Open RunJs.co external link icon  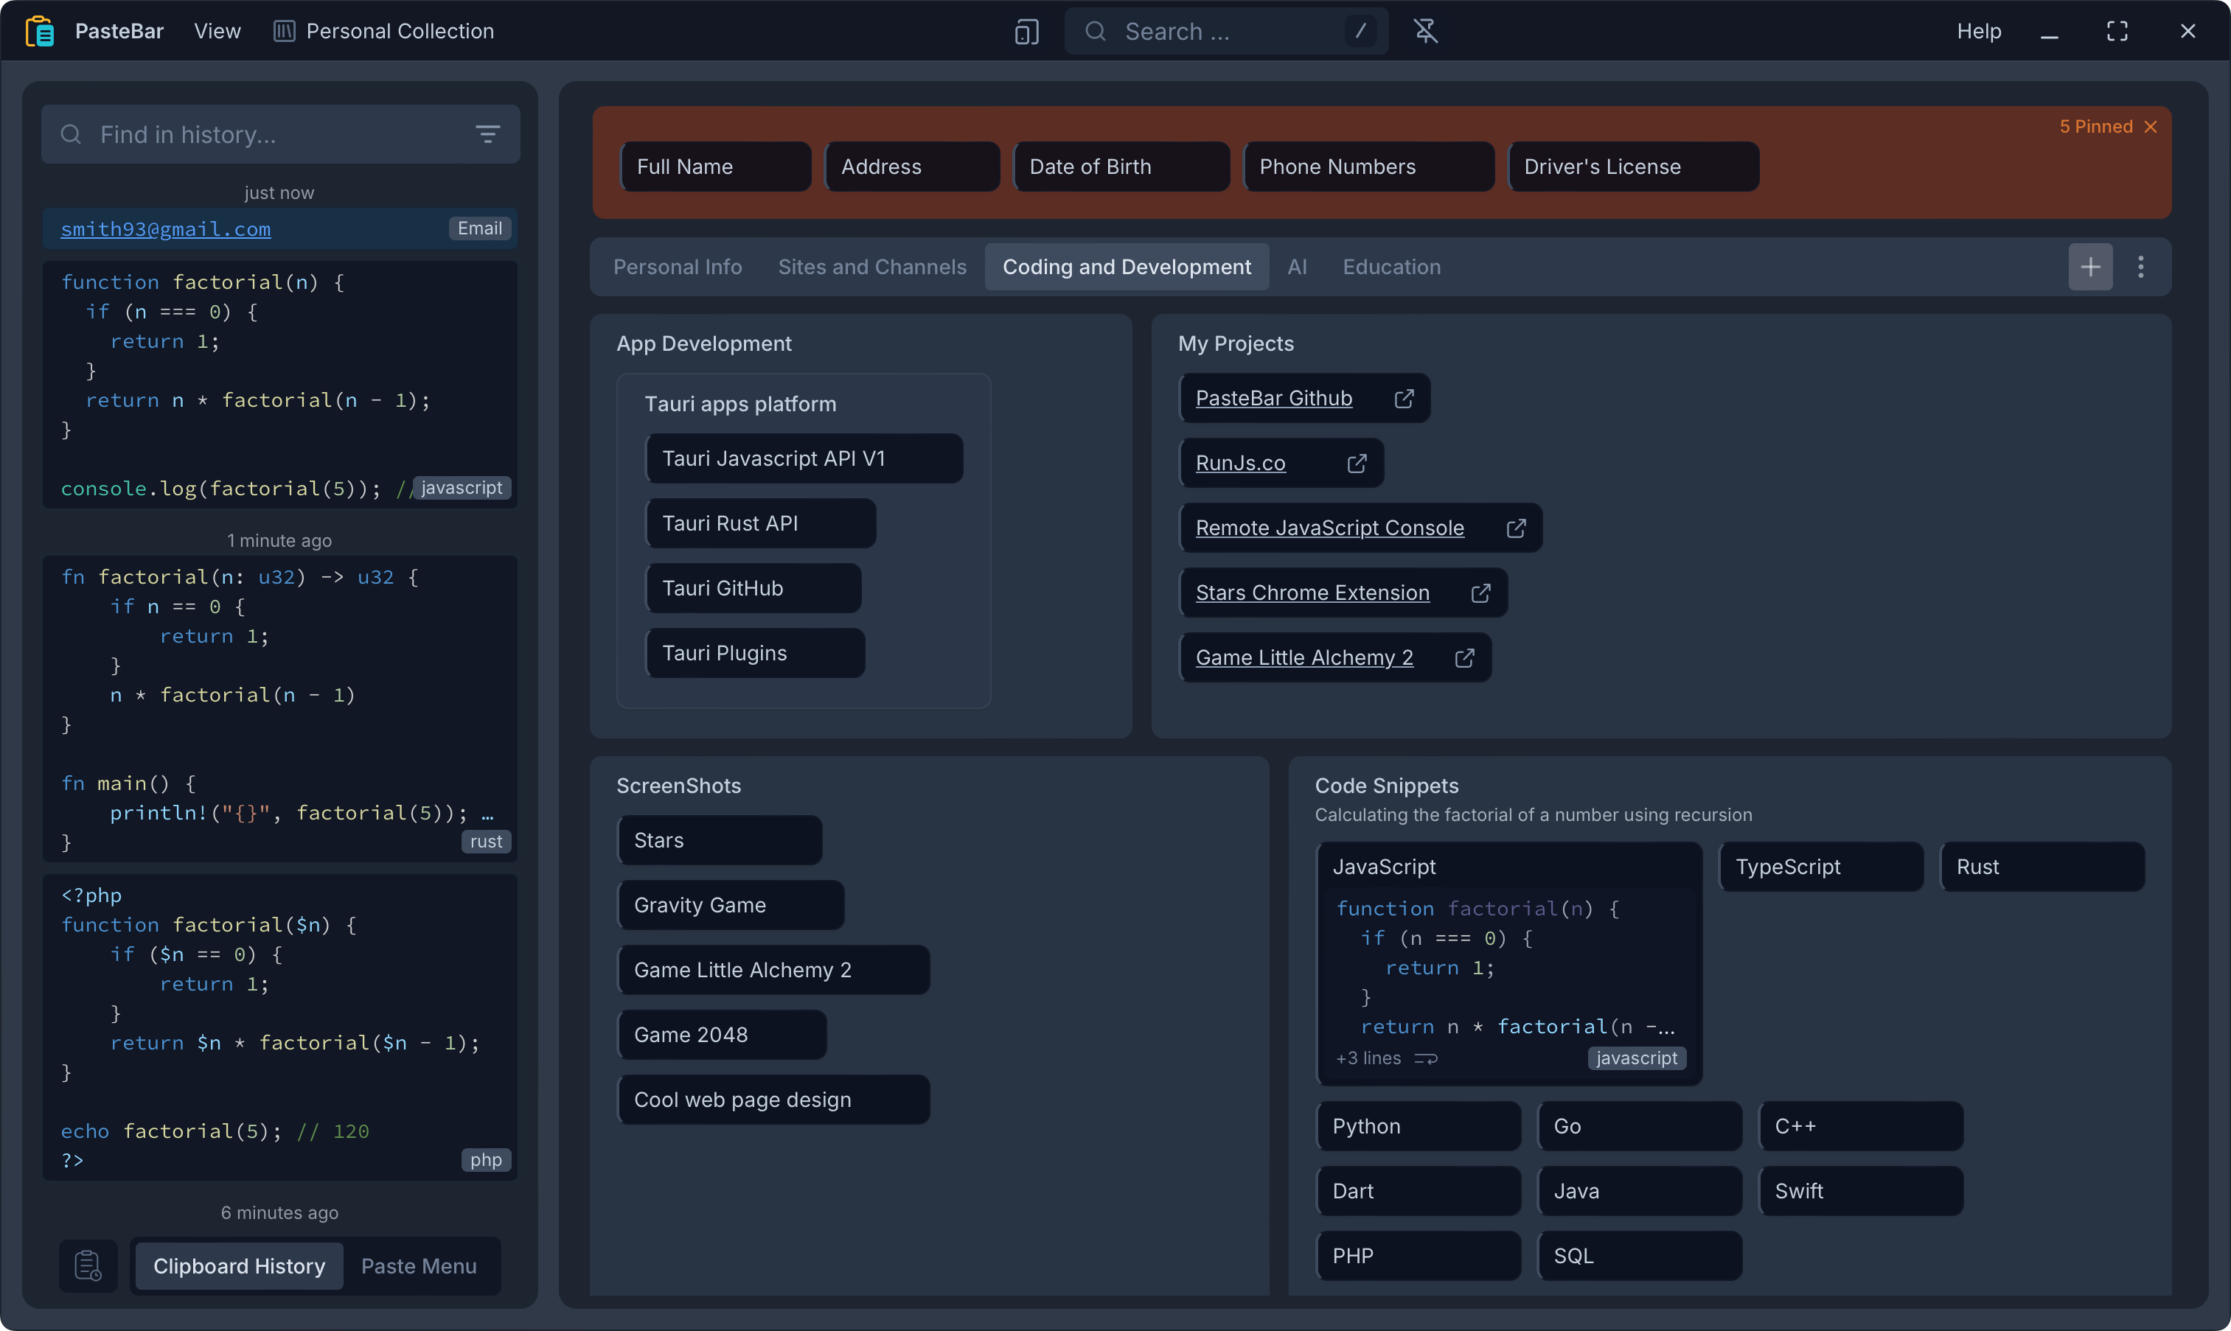(x=1357, y=463)
